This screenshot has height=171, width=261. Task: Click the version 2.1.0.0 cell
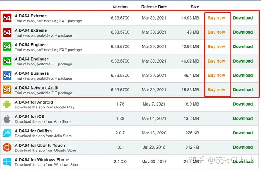[120, 162]
